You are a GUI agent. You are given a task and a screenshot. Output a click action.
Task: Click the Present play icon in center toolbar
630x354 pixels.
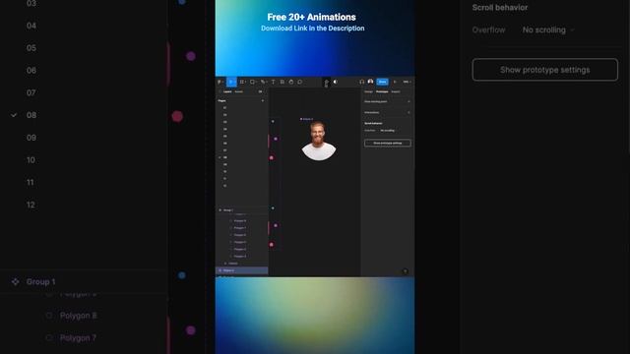(x=395, y=82)
